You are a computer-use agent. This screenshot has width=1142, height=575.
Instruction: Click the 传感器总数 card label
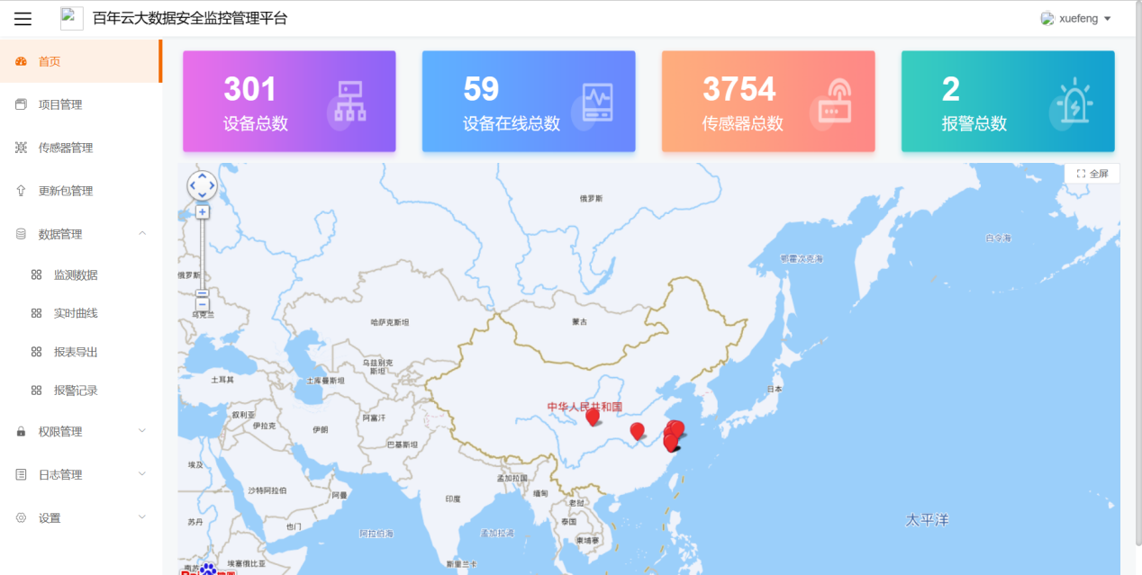(743, 124)
